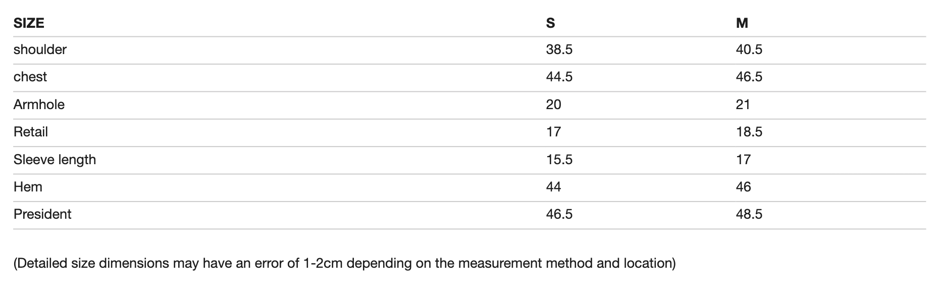Click the Retail row label
Viewport: 934px width, 292px height.
31,132
